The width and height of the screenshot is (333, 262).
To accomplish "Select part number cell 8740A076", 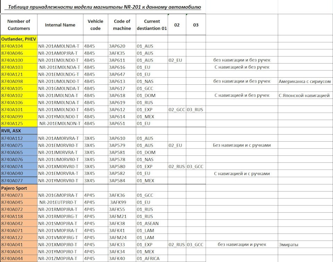I will (19, 159).
